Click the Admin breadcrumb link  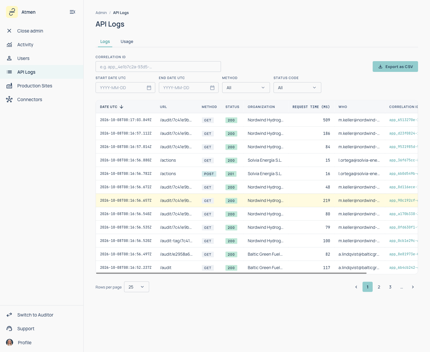tap(101, 13)
